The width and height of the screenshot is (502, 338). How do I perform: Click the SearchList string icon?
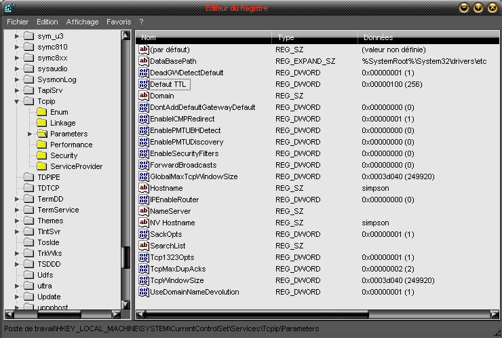[143, 246]
